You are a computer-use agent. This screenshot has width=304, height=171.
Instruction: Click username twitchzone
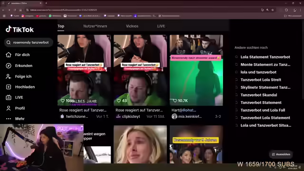pos(77,116)
